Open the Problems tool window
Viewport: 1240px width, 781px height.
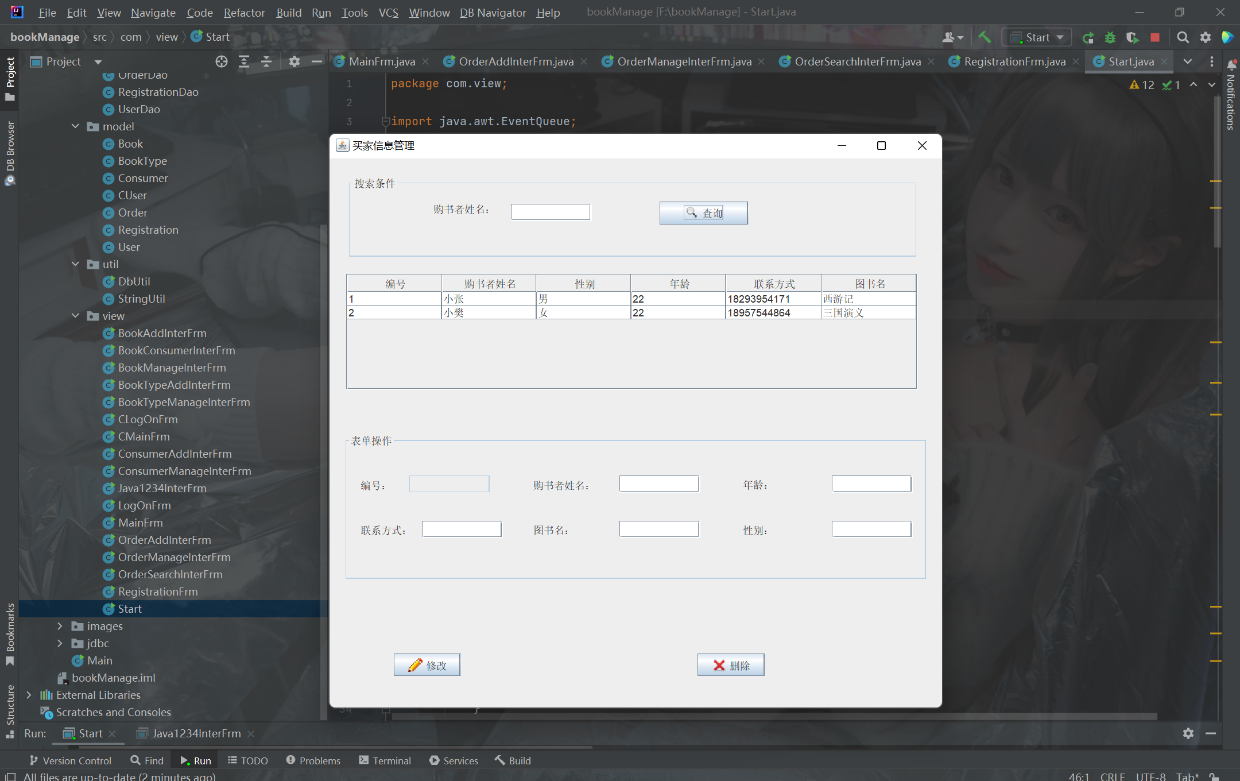point(313,760)
